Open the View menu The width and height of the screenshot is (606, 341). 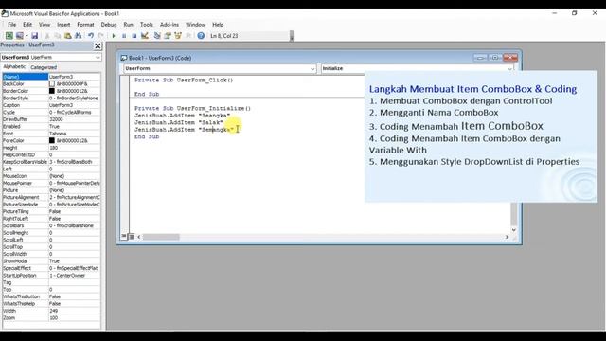coord(45,25)
